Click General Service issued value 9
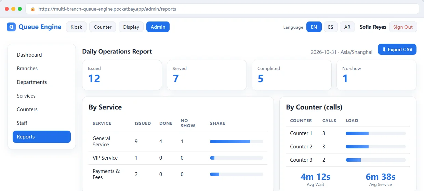Viewport: 424px width, 191px height. 136,142
